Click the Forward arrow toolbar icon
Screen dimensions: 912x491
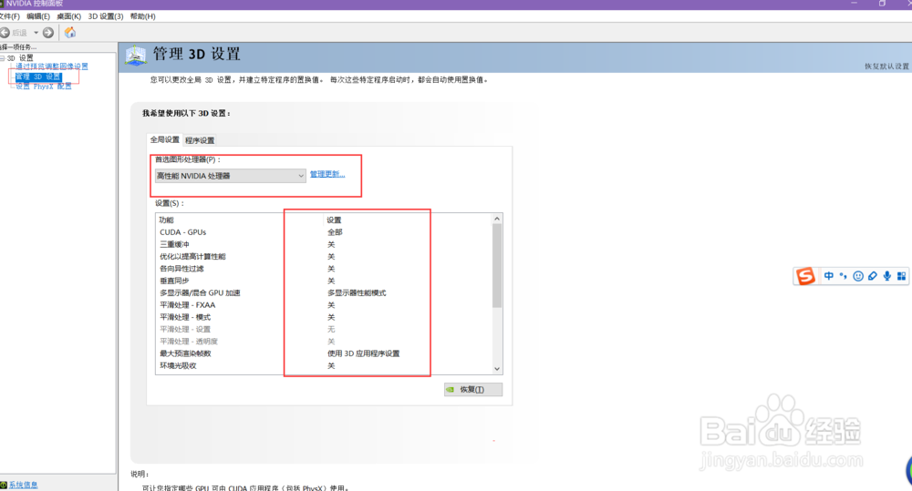point(48,33)
